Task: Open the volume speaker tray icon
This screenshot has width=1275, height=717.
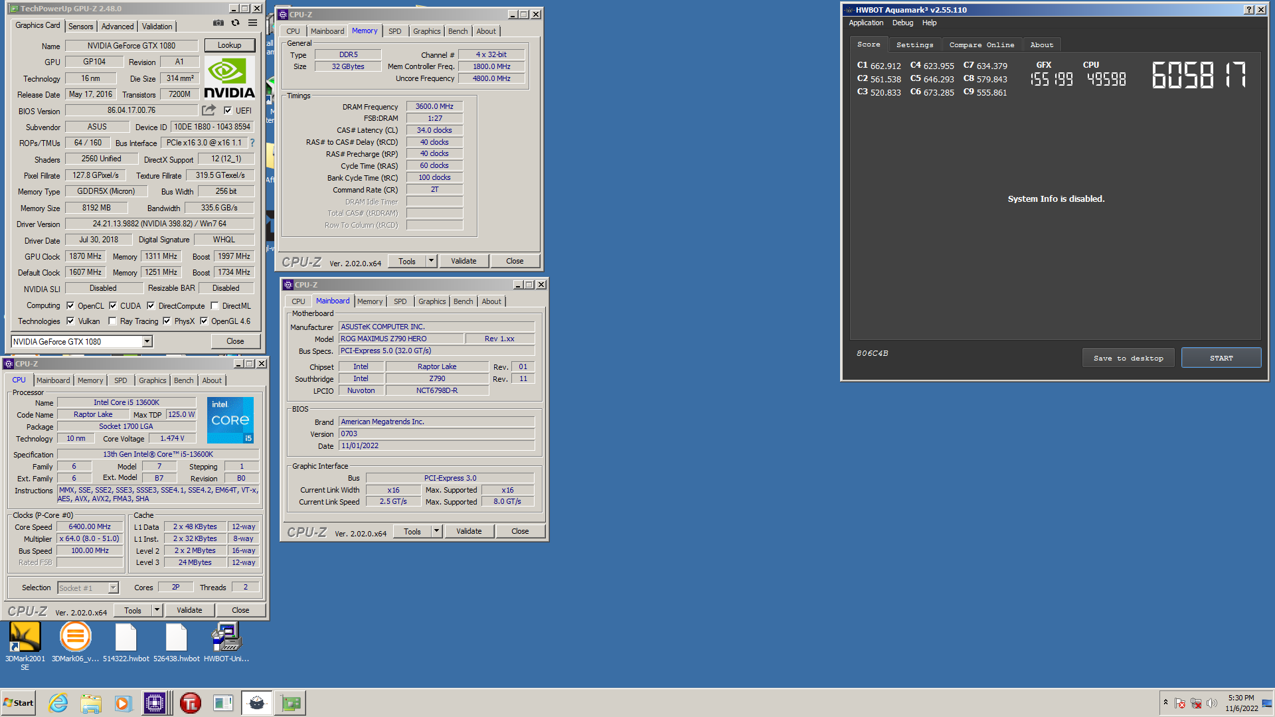Action: tap(1212, 704)
